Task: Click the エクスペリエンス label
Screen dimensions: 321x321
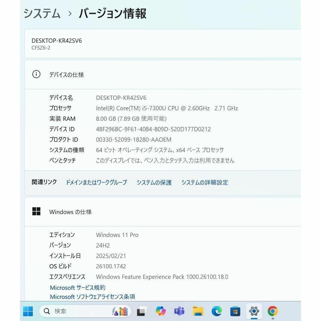Action: 67,277
